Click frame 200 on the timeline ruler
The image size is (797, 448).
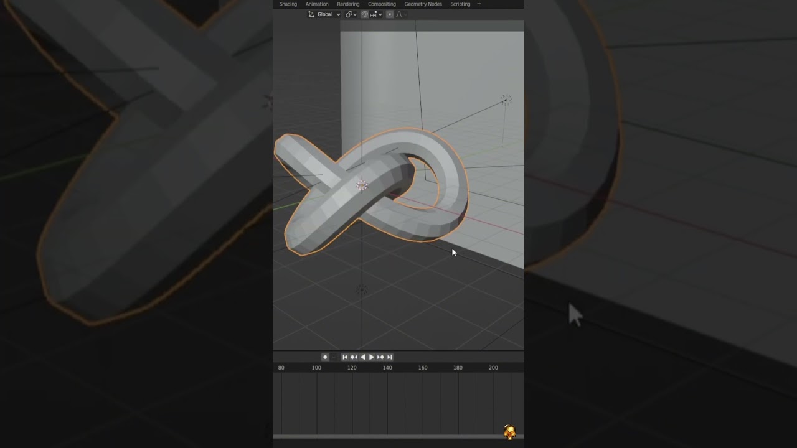[493, 368]
